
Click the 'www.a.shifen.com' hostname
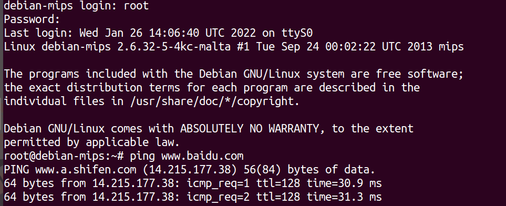click(x=86, y=170)
